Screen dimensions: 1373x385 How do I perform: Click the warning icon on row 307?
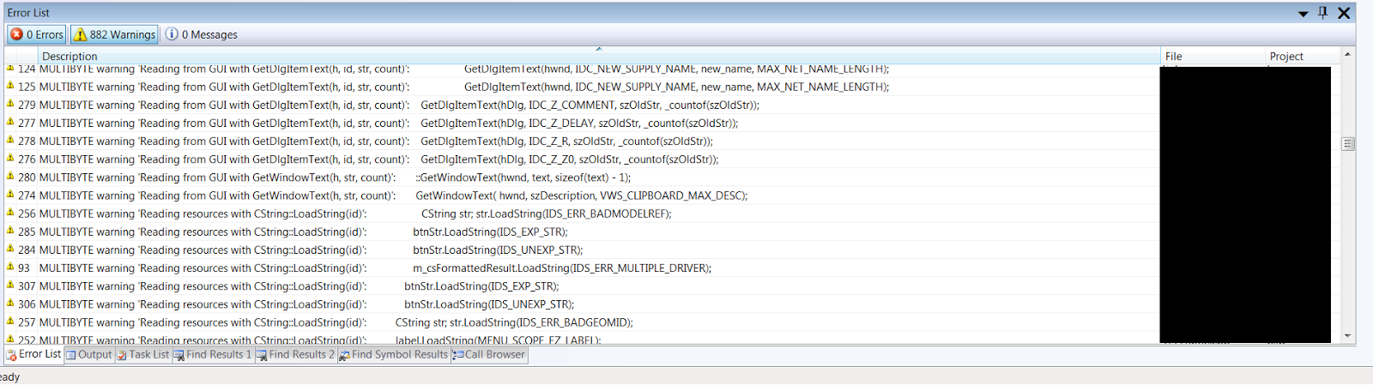coord(10,285)
